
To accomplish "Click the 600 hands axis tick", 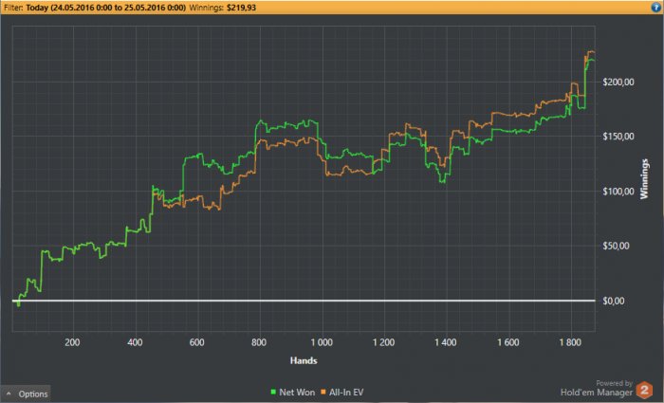I will [197, 342].
